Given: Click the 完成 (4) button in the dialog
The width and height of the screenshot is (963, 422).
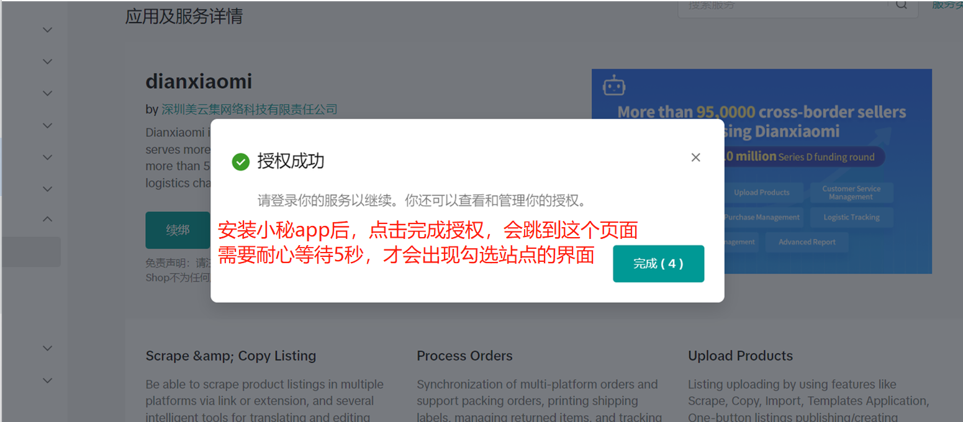Looking at the screenshot, I should point(658,264).
